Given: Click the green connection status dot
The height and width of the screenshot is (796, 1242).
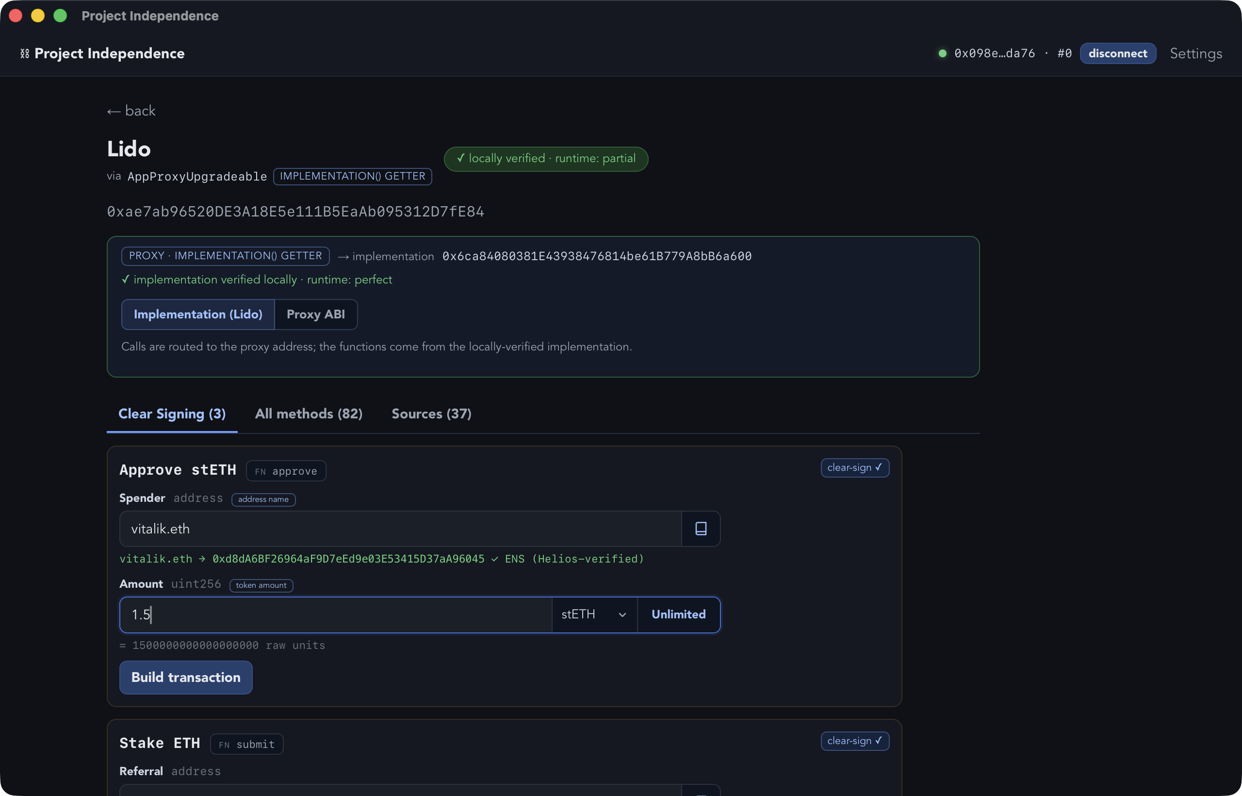Looking at the screenshot, I should pyautogui.click(x=942, y=53).
